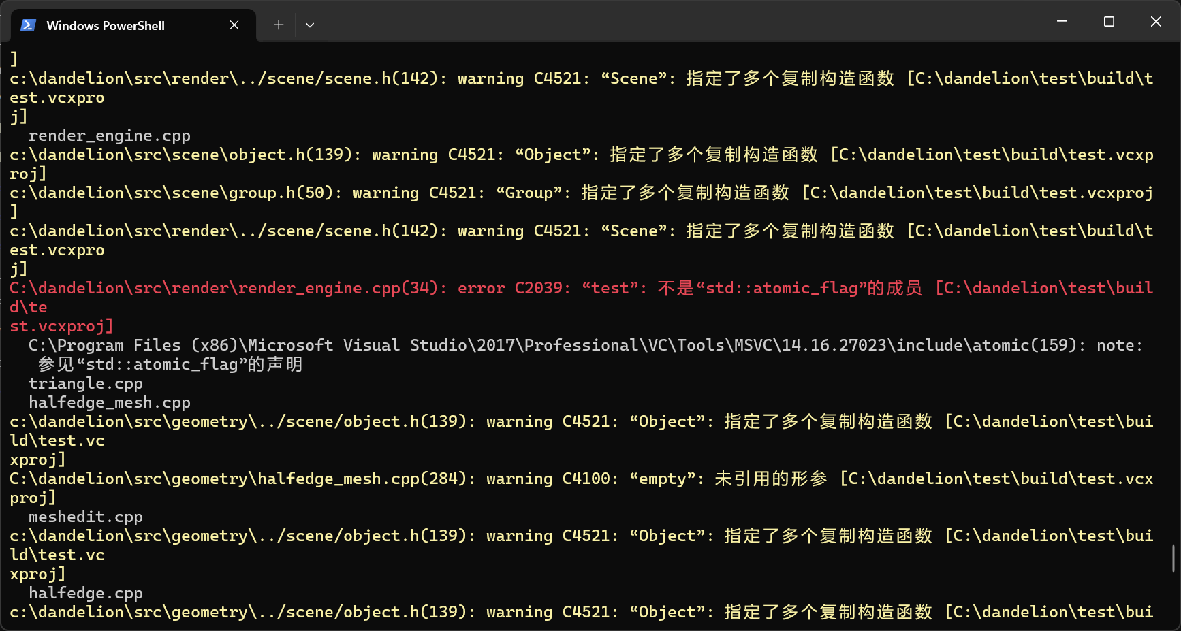Click the render_engine.cpp filename line
This screenshot has height=631, width=1181.
(109, 135)
